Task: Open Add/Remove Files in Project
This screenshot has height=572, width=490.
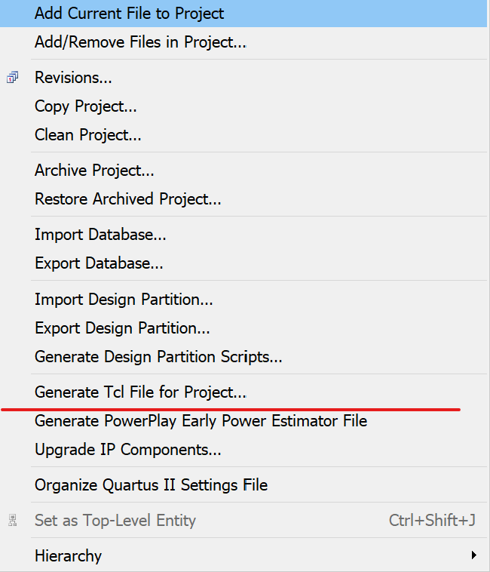Action: tap(140, 42)
